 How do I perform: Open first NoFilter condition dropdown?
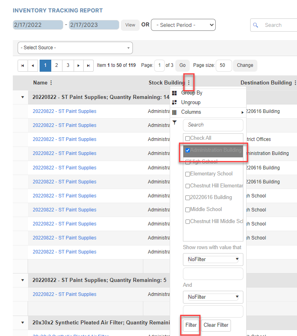pos(213,259)
